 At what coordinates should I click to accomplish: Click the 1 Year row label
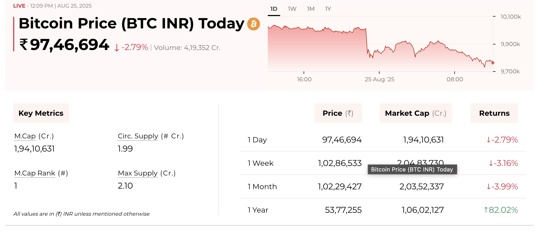(258, 210)
